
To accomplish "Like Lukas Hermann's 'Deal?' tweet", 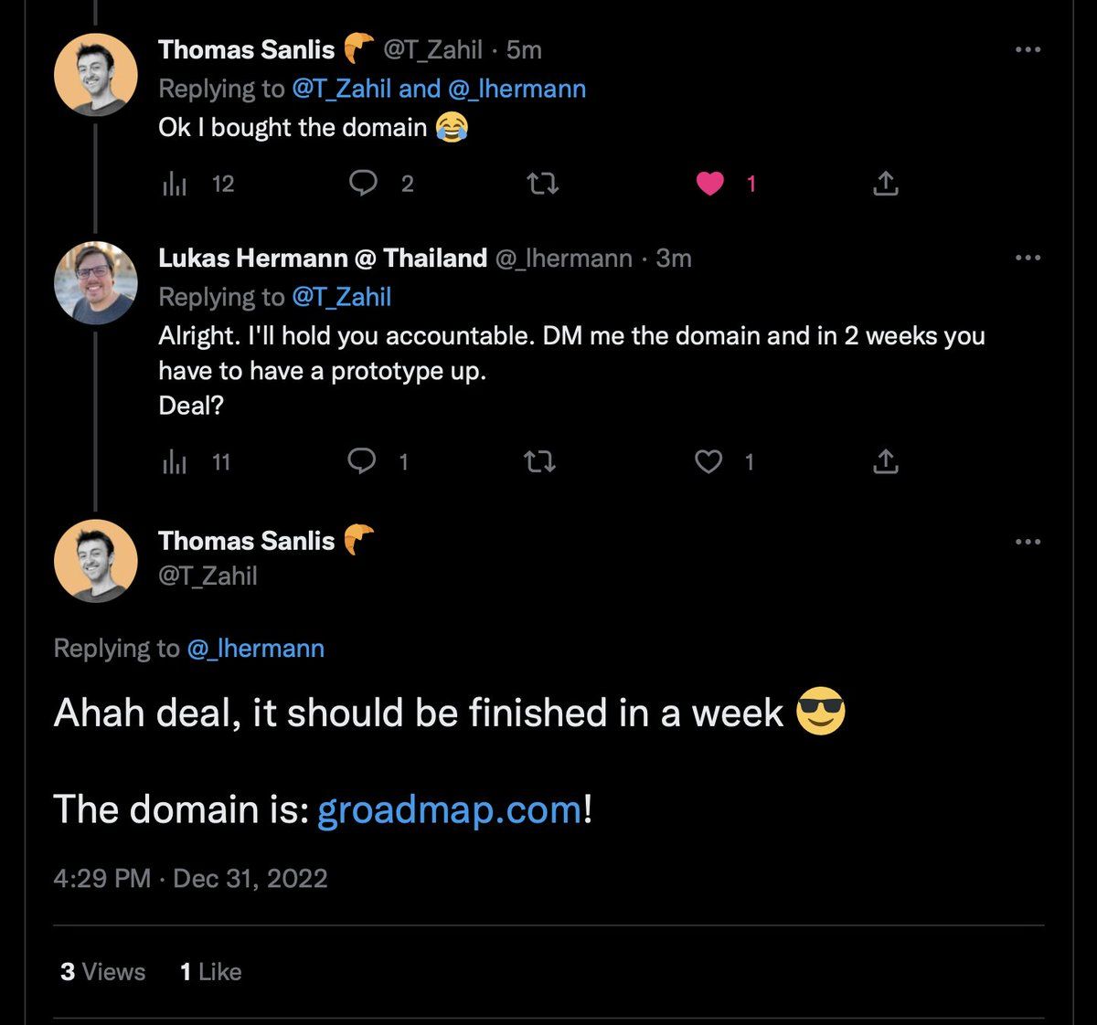I will tap(708, 461).
